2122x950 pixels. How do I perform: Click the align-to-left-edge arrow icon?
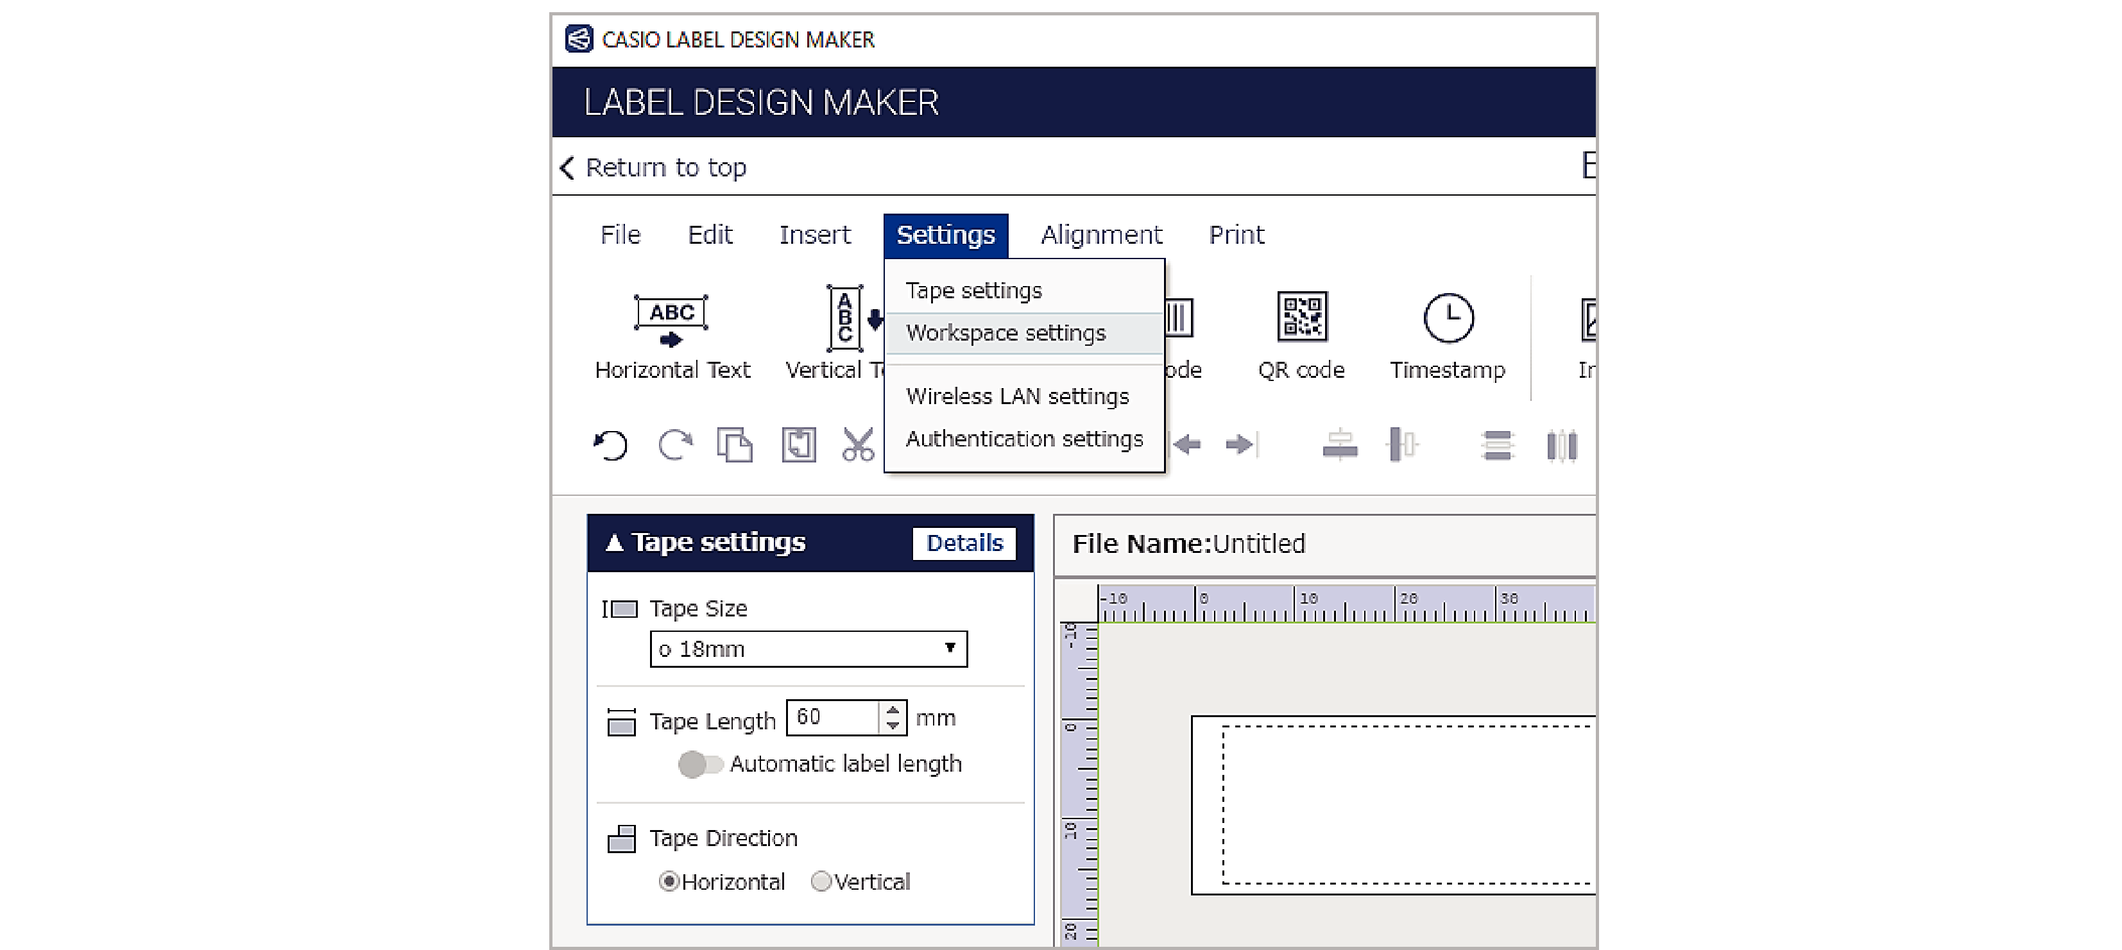pos(1185,445)
